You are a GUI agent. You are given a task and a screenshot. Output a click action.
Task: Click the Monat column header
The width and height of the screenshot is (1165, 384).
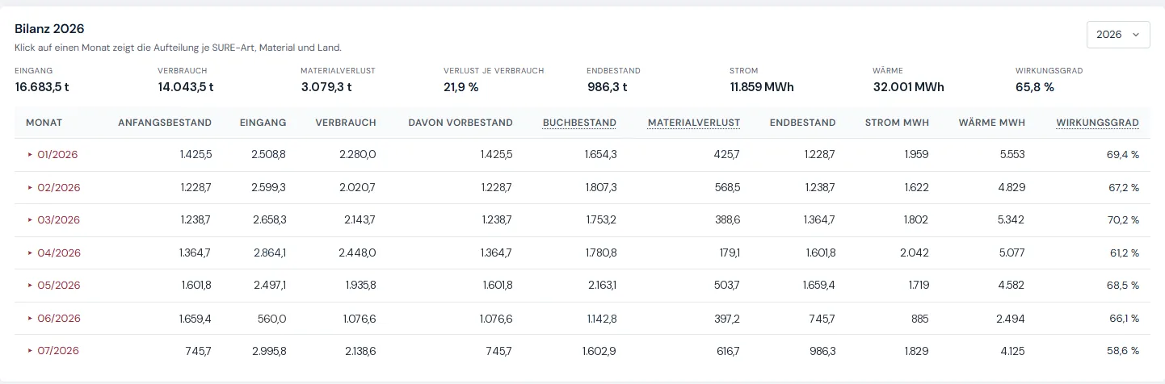click(44, 123)
